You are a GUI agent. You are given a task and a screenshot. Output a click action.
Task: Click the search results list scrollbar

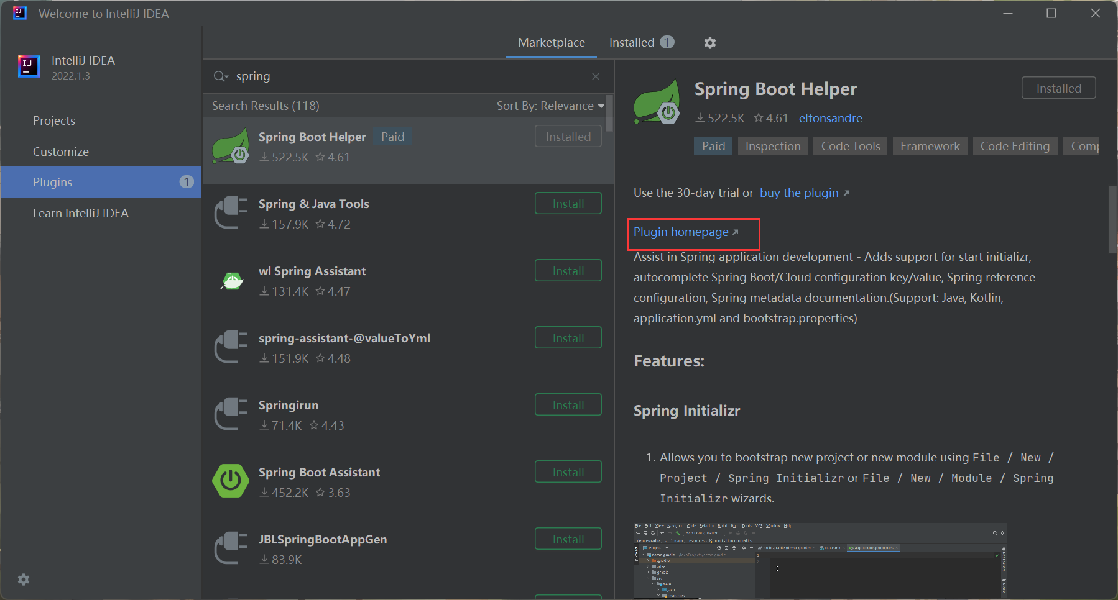tap(609, 114)
